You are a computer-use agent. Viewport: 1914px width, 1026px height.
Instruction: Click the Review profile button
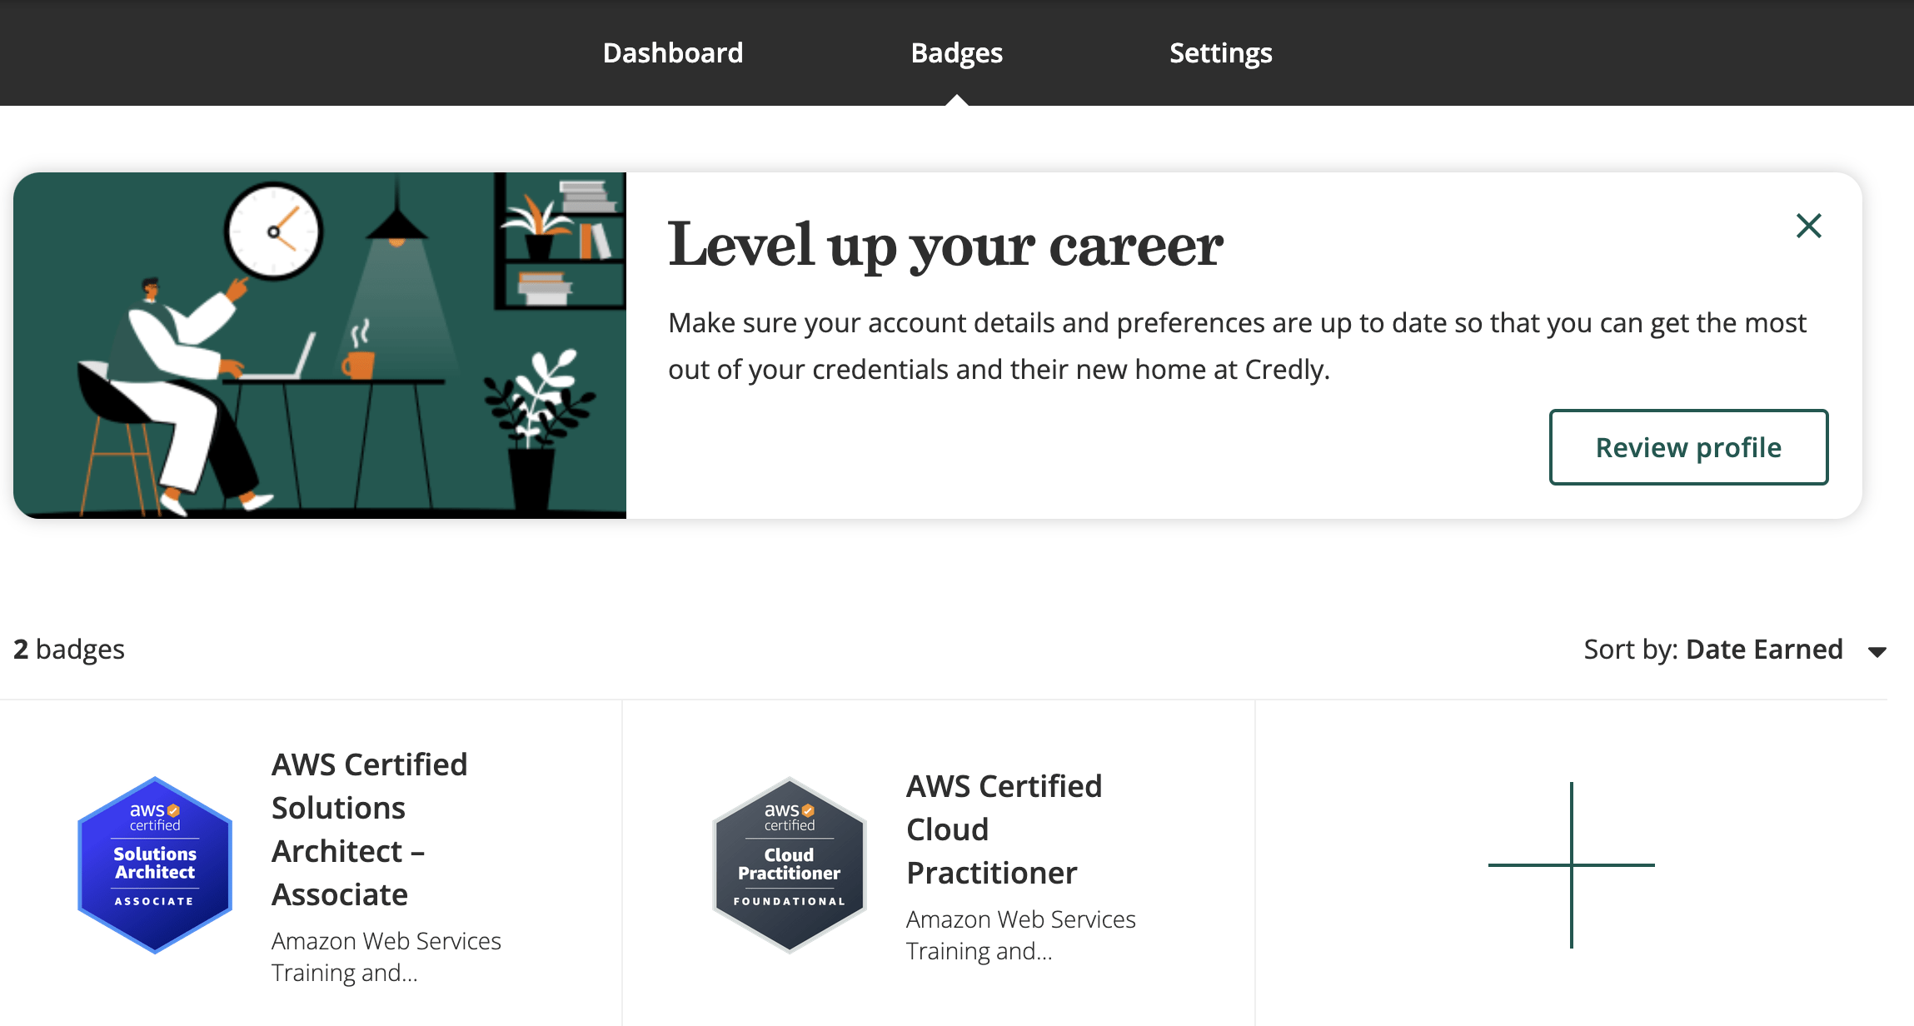point(1688,447)
